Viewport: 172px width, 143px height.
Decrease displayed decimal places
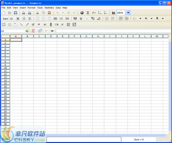pos(98,19)
